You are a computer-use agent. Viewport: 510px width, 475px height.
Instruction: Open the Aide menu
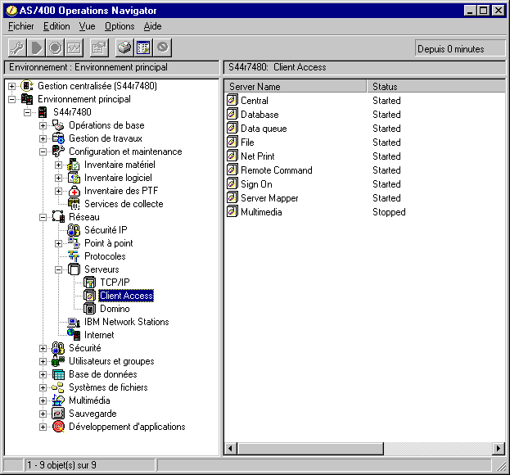pos(152,26)
